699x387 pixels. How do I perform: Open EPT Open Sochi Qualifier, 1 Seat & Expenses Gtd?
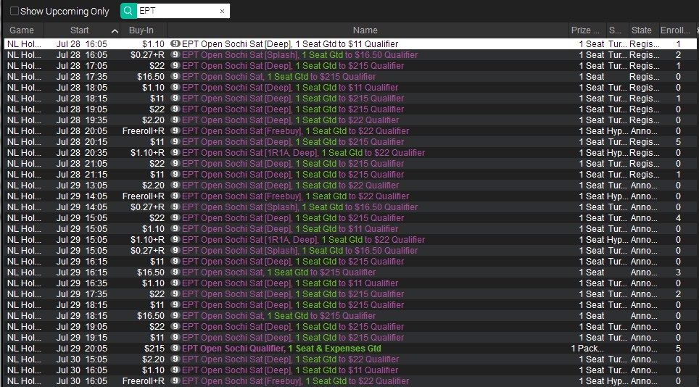[x=281, y=349]
